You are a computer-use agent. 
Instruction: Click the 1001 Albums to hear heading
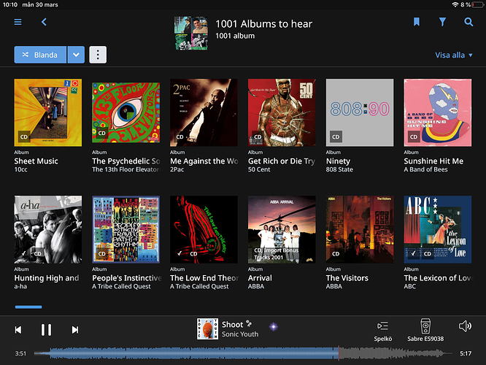pos(263,24)
